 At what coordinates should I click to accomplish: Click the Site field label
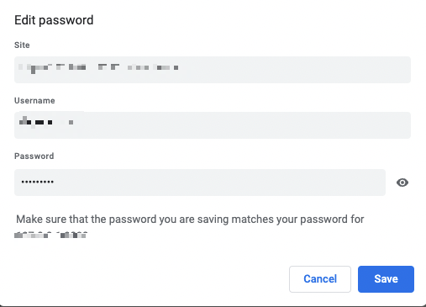(22, 45)
